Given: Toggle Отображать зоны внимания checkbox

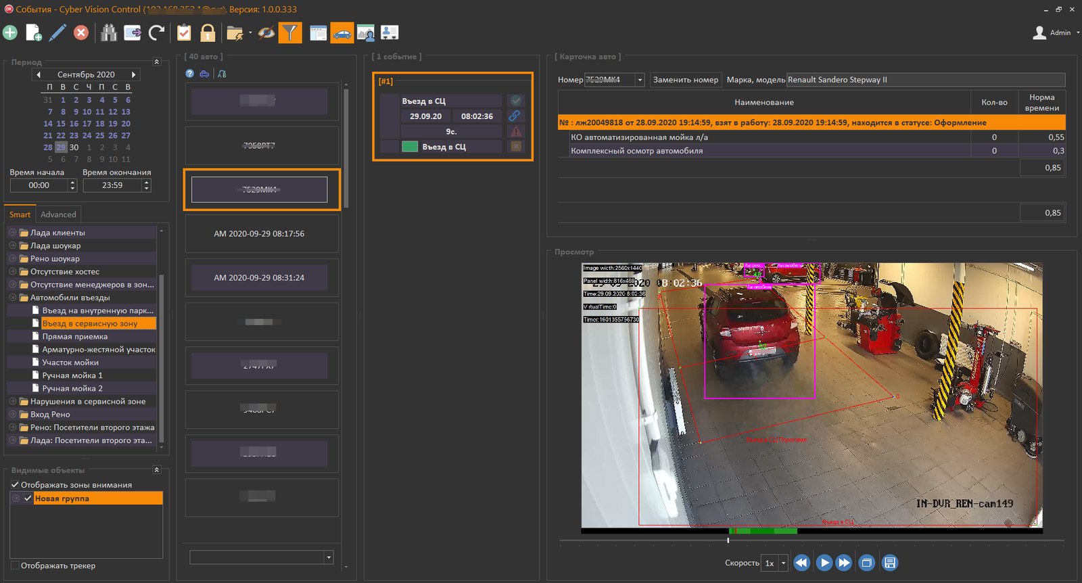Looking at the screenshot, I should [15, 485].
